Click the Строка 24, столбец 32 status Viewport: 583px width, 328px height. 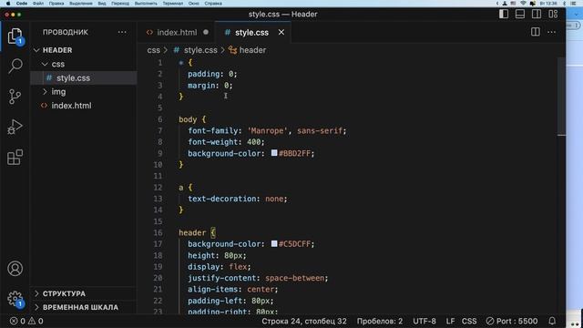[303, 321]
